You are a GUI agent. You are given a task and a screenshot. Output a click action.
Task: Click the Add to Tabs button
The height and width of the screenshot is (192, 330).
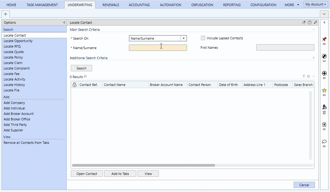(x=120, y=173)
